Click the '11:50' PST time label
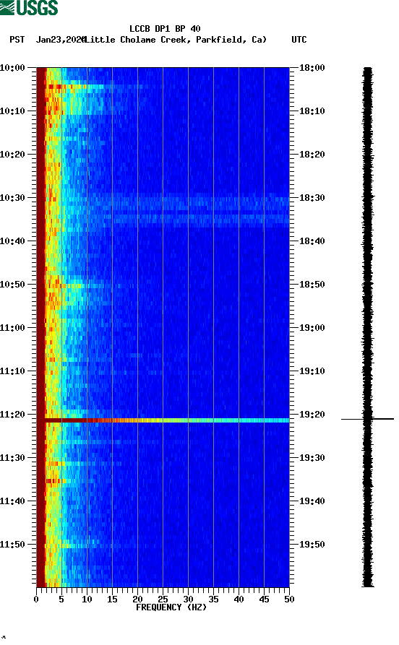The height and width of the screenshot is (645, 399). pyautogui.click(x=12, y=544)
